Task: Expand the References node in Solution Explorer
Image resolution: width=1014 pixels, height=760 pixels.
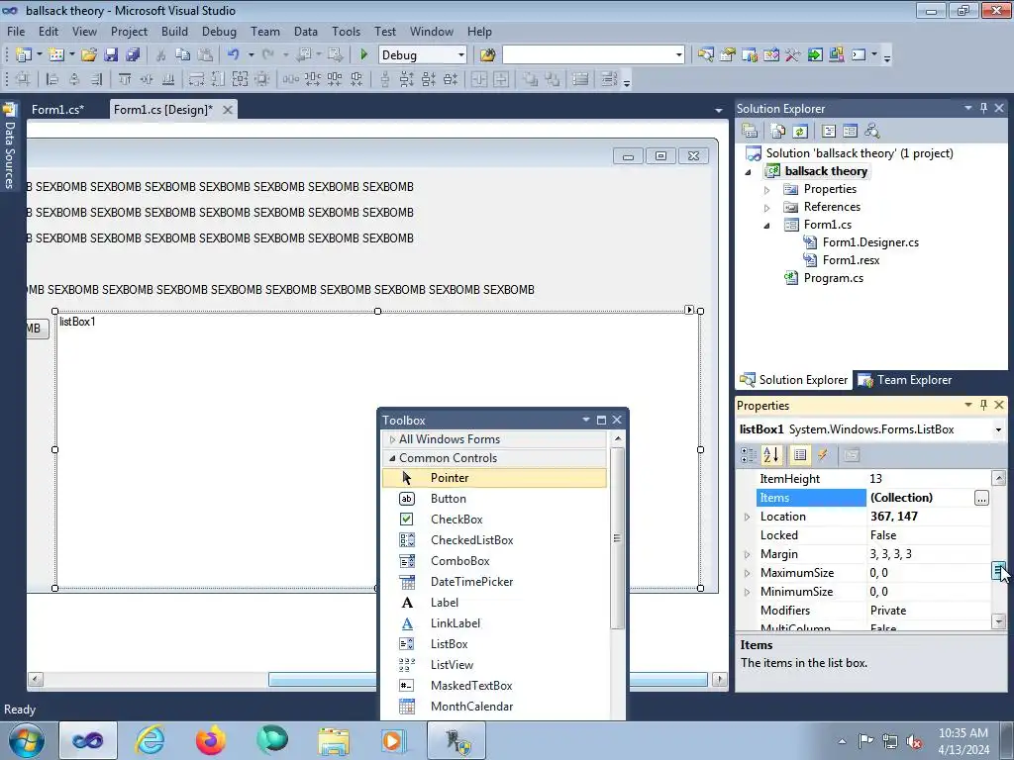Action: pos(767,208)
